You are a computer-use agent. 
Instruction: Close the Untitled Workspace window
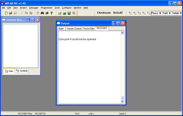point(38,20)
